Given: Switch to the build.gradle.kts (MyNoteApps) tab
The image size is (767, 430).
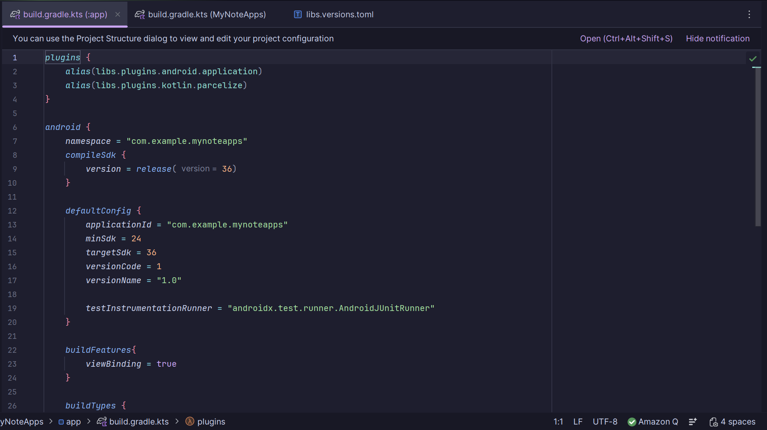Looking at the screenshot, I should click(x=206, y=14).
